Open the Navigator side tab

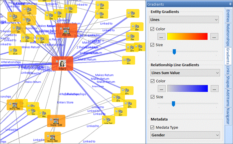tap(228, 116)
